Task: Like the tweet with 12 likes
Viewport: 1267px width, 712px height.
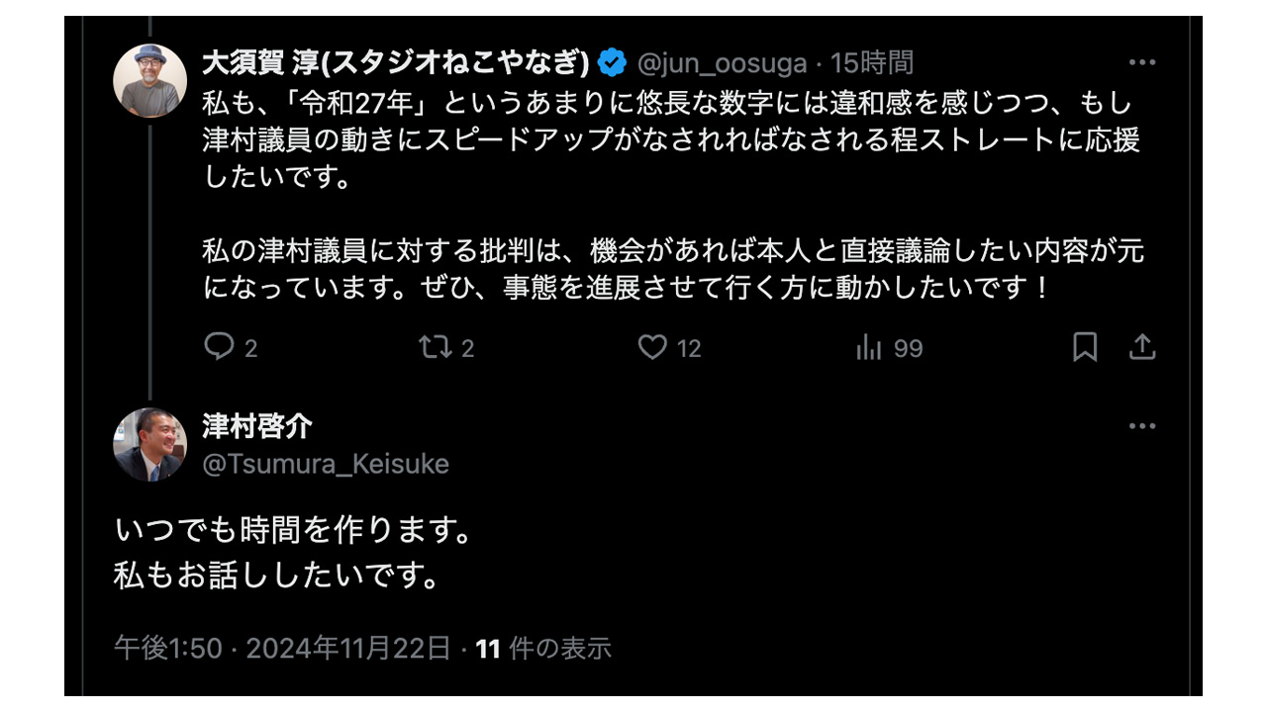Action: [x=652, y=347]
